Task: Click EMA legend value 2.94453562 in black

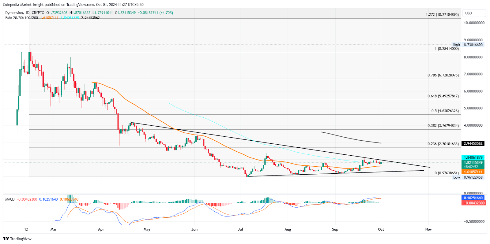Action: pyautogui.click(x=90, y=18)
